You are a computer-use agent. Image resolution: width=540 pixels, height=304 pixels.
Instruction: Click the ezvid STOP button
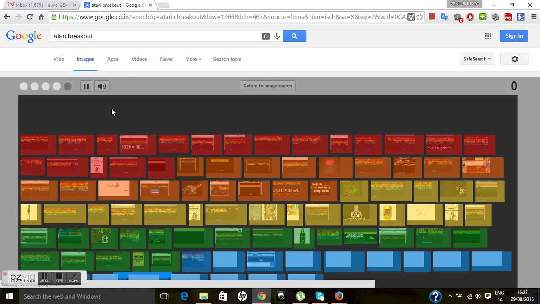pos(59,277)
